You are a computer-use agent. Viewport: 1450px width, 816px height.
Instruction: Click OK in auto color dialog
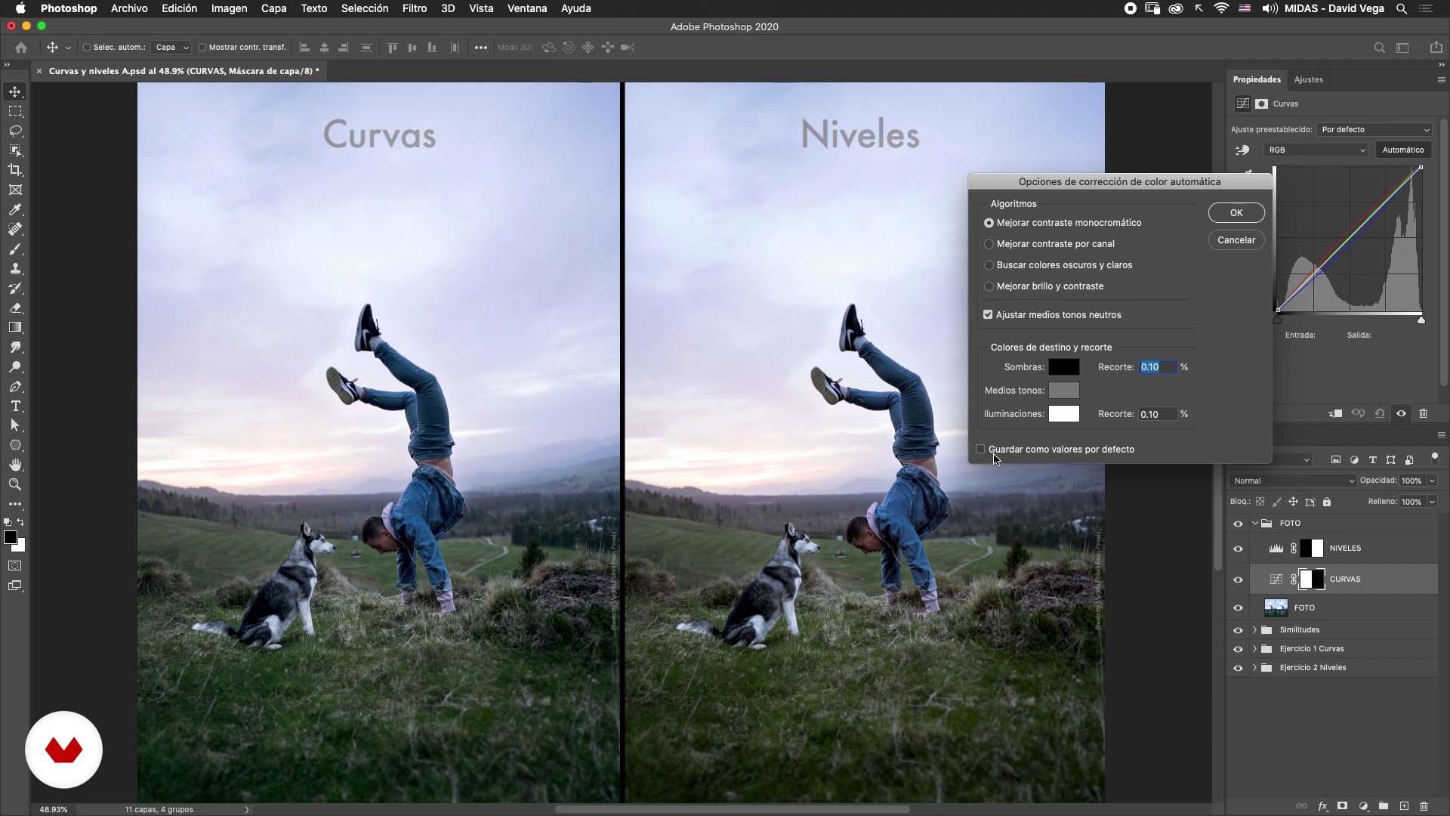coord(1236,213)
